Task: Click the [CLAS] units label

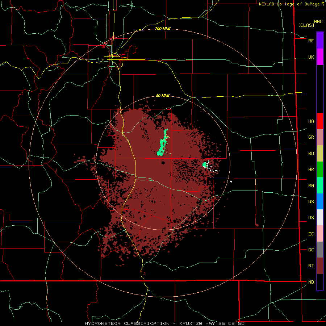Action: (x=306, y=25)
